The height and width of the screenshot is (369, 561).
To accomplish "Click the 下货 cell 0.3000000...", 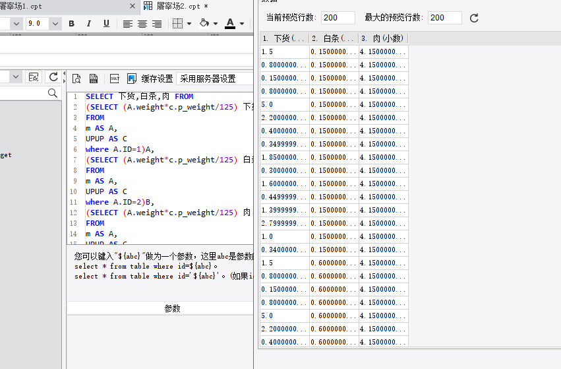I will coord(285,170).
